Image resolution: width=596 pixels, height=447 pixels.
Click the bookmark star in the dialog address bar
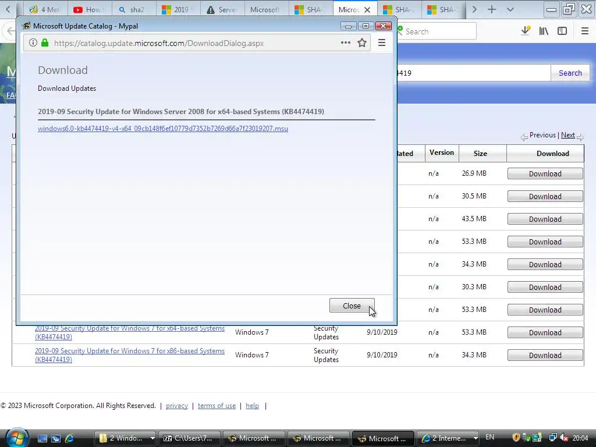[x=362, y=43]
